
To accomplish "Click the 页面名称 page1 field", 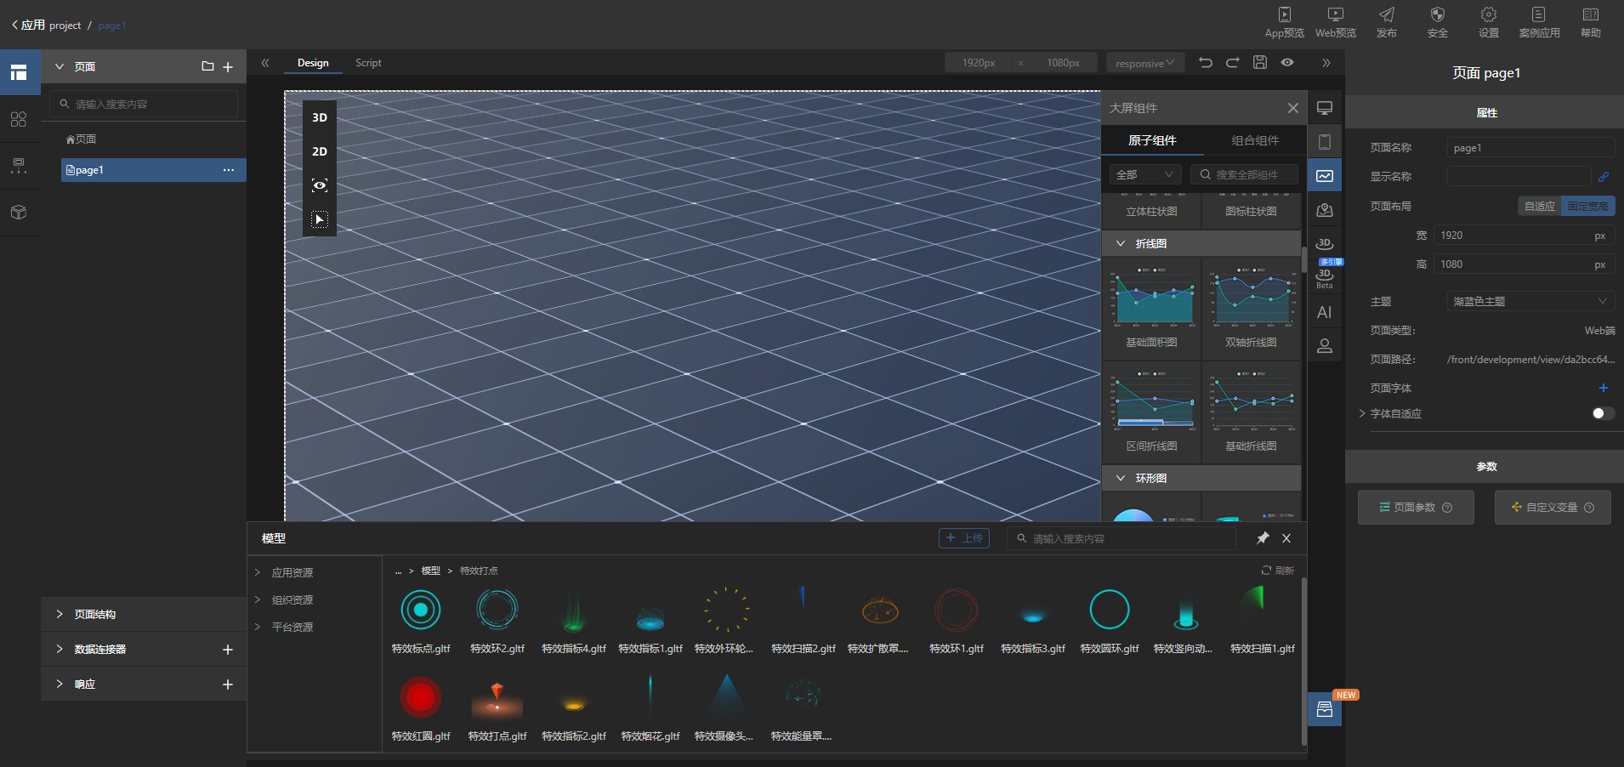I will [x=1530, y=148].
